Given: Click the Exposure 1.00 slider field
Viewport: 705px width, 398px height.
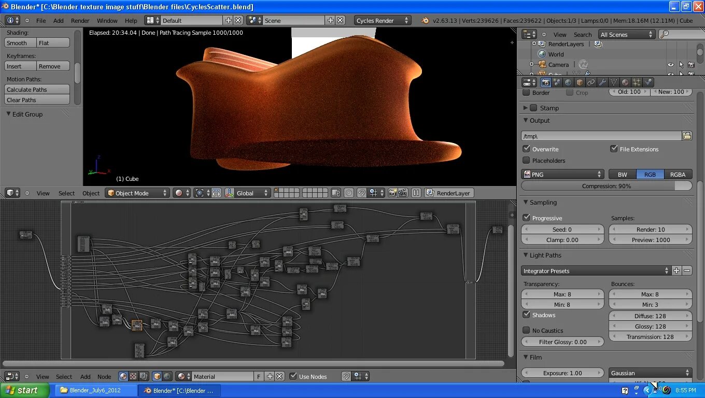Looking at the screenshot, I should click(562, 373).
